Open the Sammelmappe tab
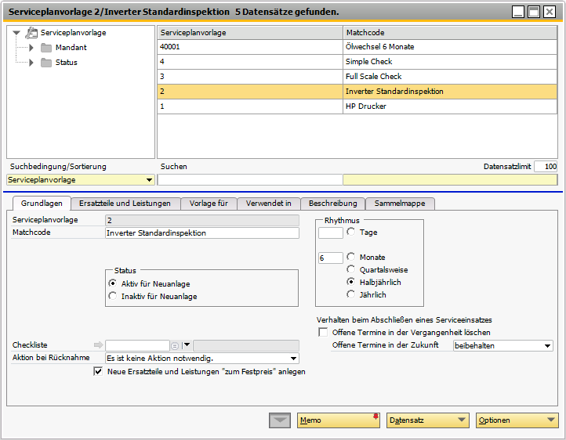The height and width of the screenshot is (440, 566). click(x=400, y=204)
